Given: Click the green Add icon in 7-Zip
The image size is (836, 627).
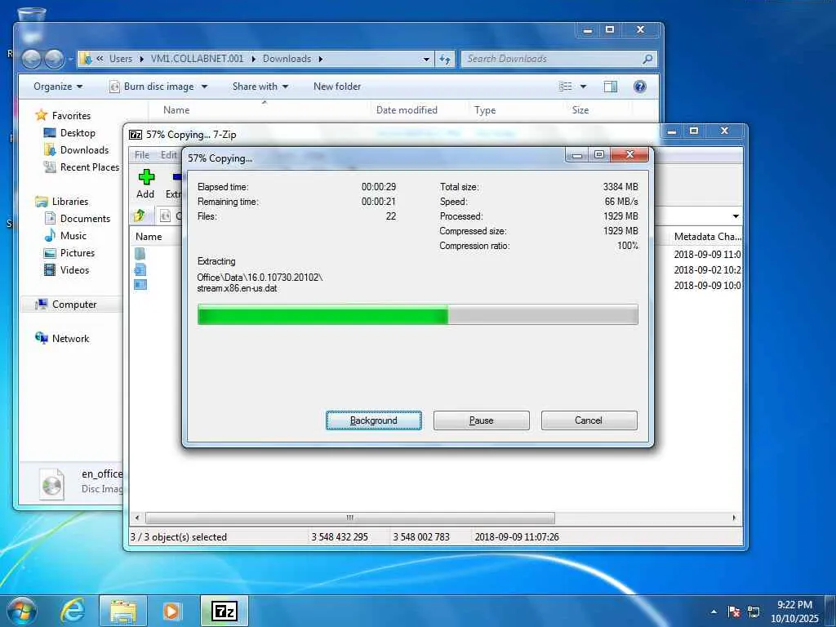Looking at the screenshot, I should (x=145, y=177).
